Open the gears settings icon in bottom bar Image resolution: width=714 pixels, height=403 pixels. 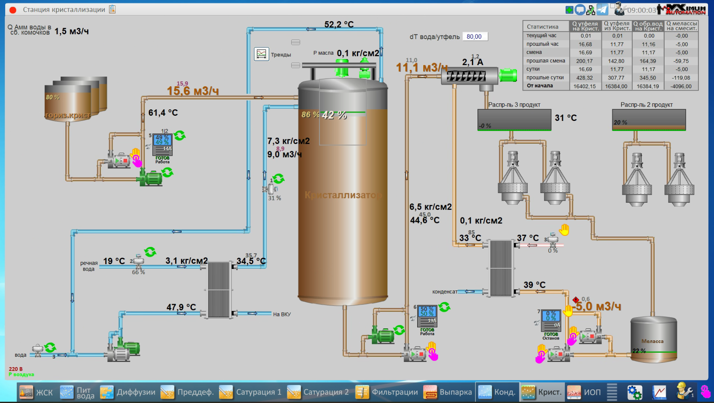click(x=634, y=392)
